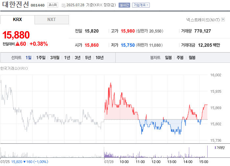
Task: Click the 2025.07.28 기준 date text
Action: point(91,5)
